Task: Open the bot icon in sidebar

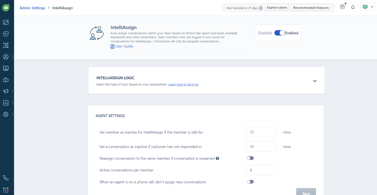Action: tap(6, 80)
